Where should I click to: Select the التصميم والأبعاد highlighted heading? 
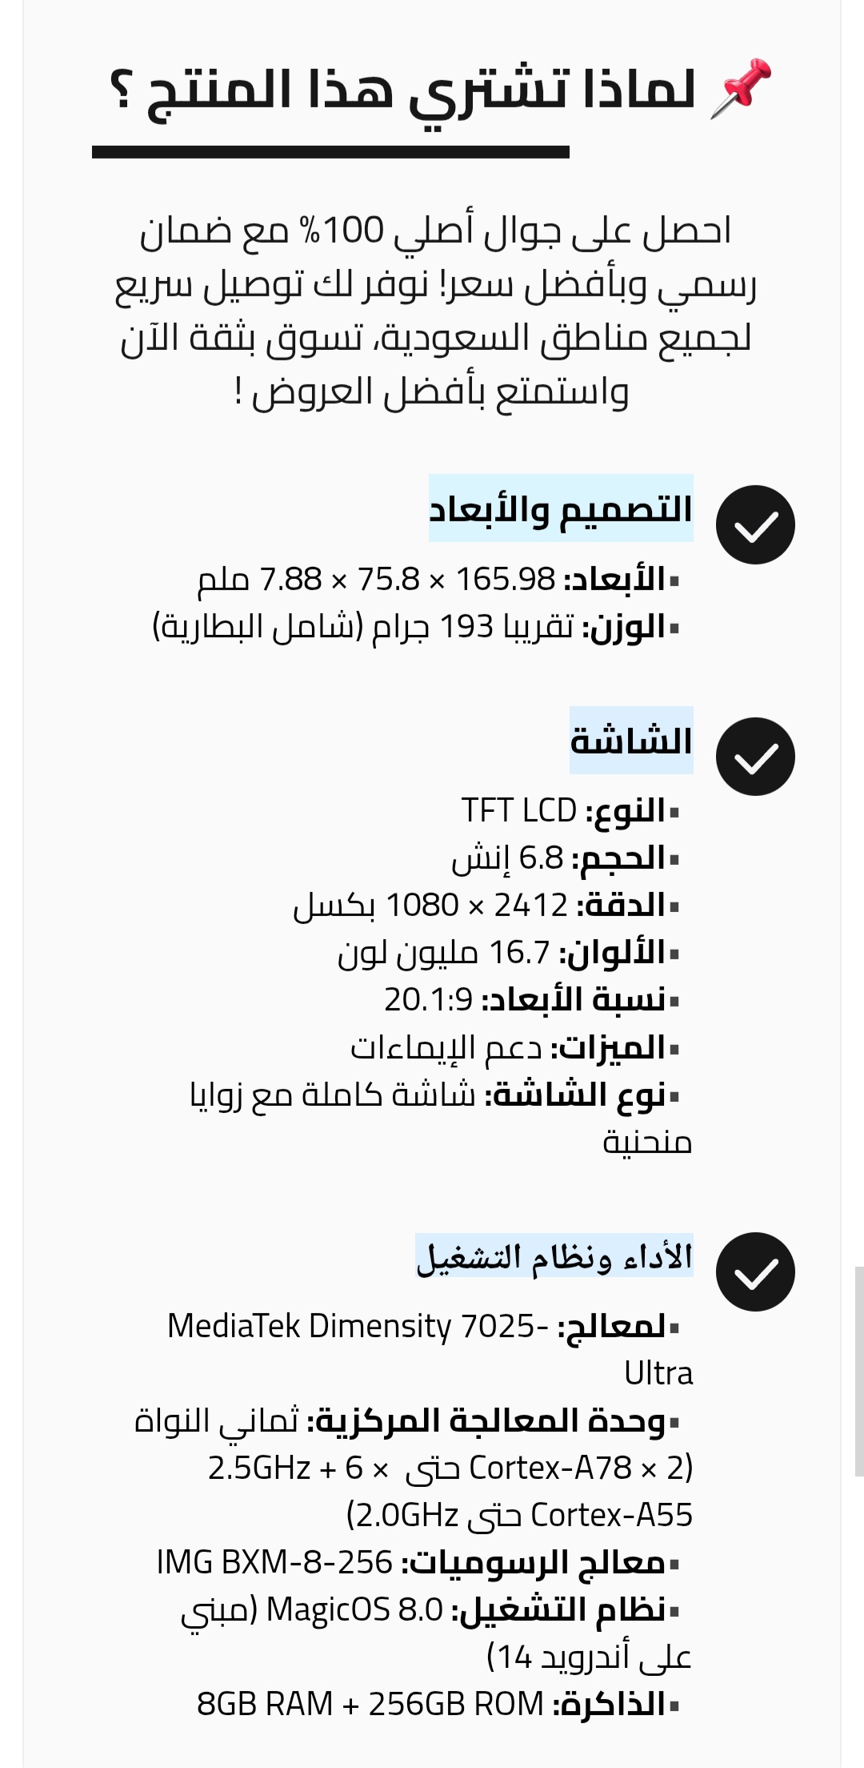pyautogui.click(x=561, y=508)
